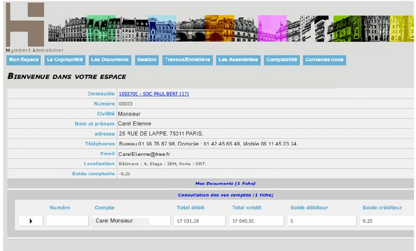This screenshot has height=251, width=416.
Task: Click the total crédit value 17 040,50
Action: click(243, 221)
